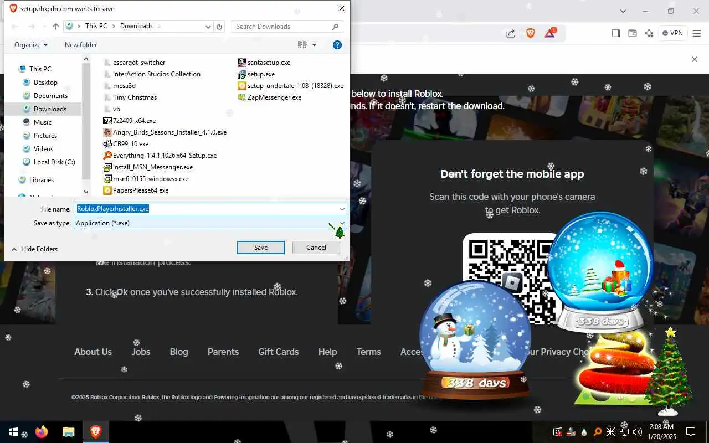Open the Blog footer link
This screenshot has height=443, width=709.
(179, 352)
